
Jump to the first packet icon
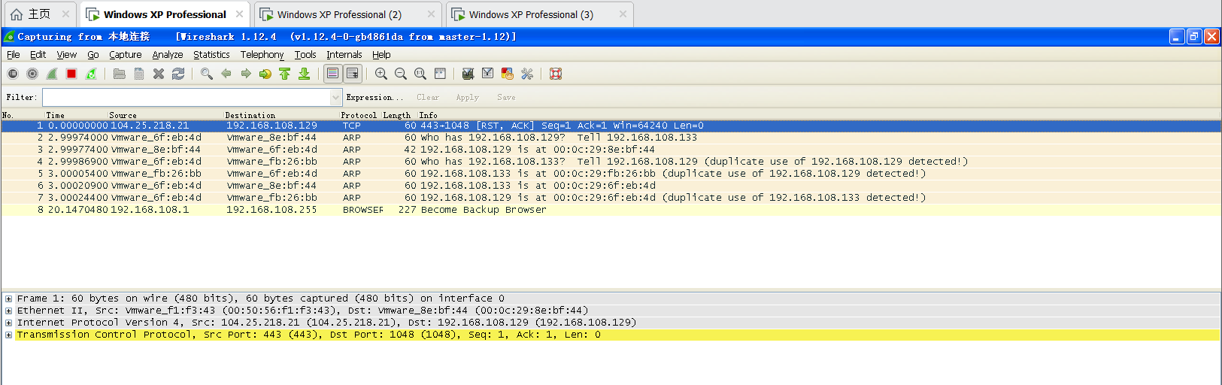pyautogui.click(x=285, y=74)
